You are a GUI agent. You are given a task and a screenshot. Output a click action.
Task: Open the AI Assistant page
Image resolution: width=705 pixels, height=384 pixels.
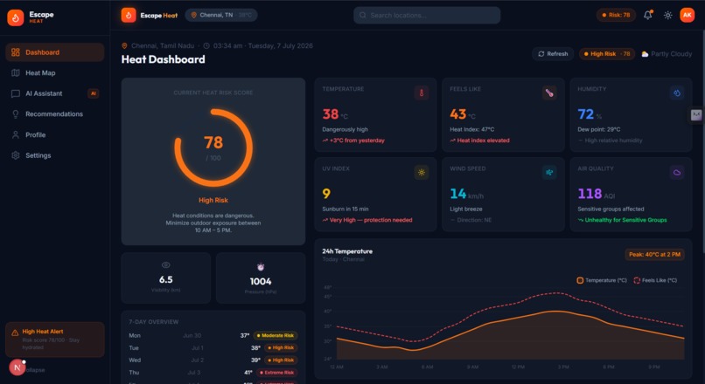click(x=55, y=93)
